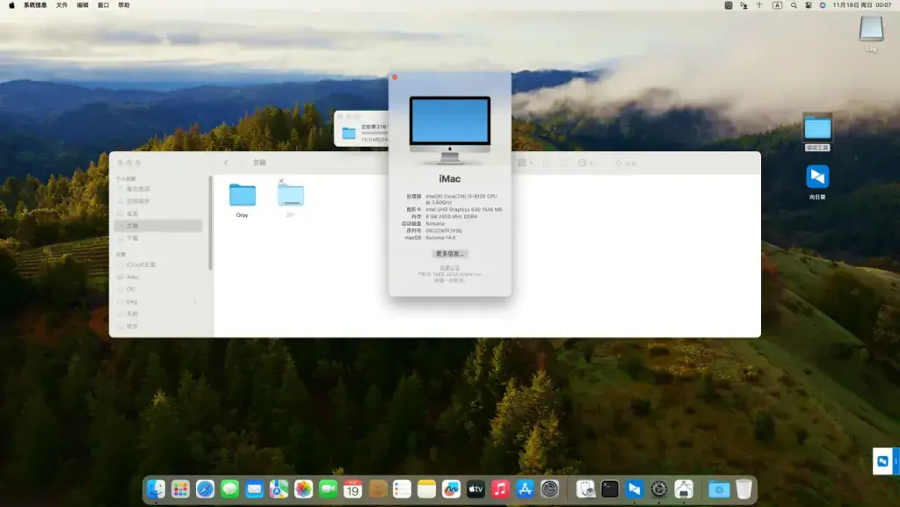The image size is (900, 507).
Task: Open the 窗口 menu
Action: click(104, 5)
